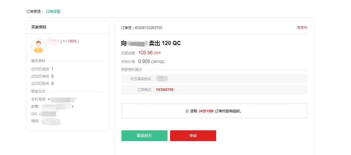Click the 24分15秒 remaining time text
The height and width of the screenshot is (155, 351).
tap(206, 111)
